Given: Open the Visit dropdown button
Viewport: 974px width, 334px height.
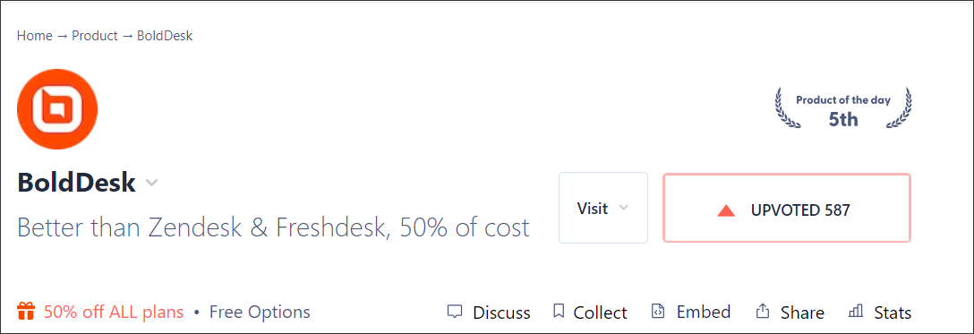Looking at the screenshot, I should point(603,208).
